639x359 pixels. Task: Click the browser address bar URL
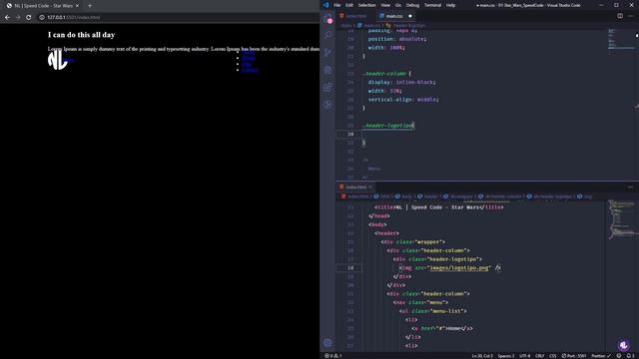[73, 18]
